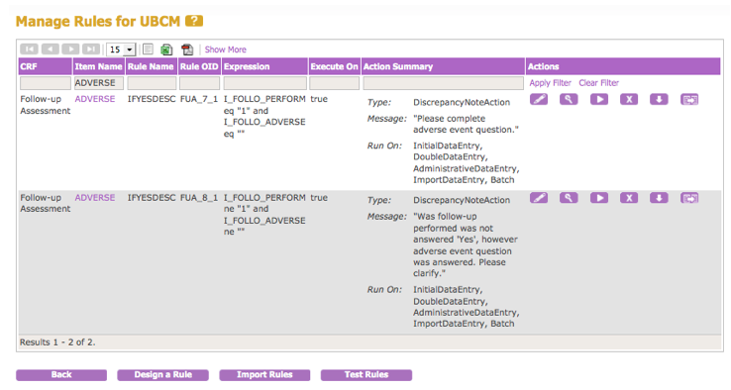Click 'Please complete adverse event question.' message
The image size is (731, 390).
[x=466, y=124]
